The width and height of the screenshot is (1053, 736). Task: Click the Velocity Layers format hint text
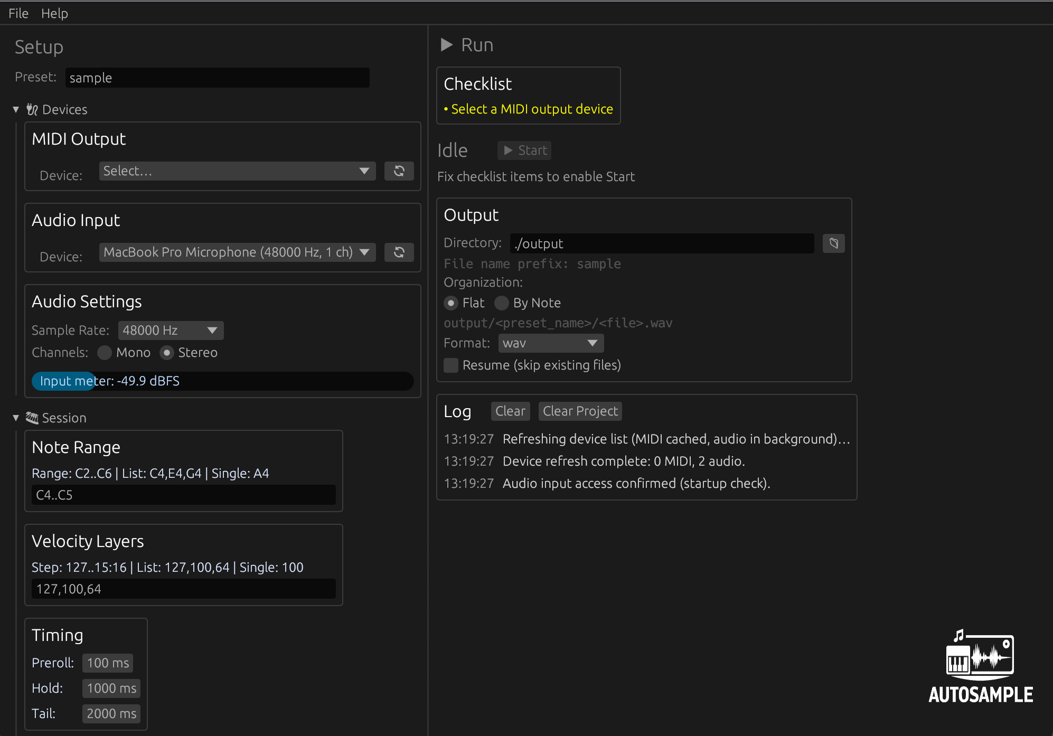[x=167, y=568]
